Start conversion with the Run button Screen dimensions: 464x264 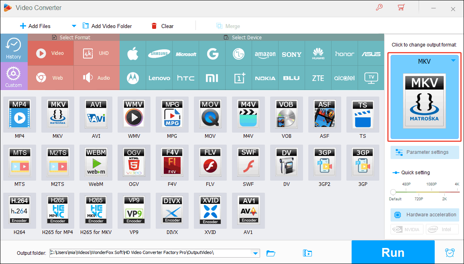[x=393, y=252]
